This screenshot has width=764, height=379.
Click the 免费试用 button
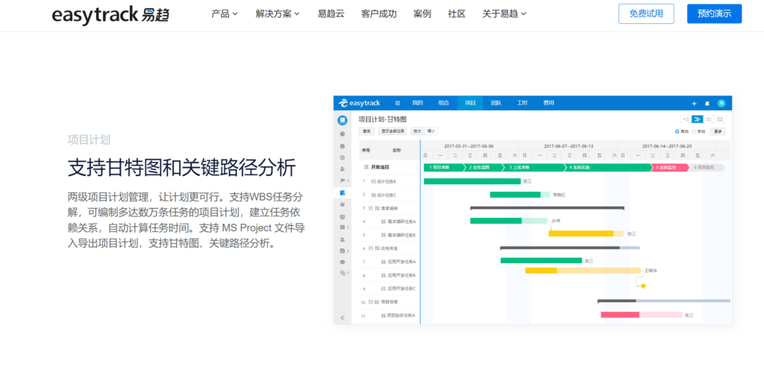coord(646,13)
